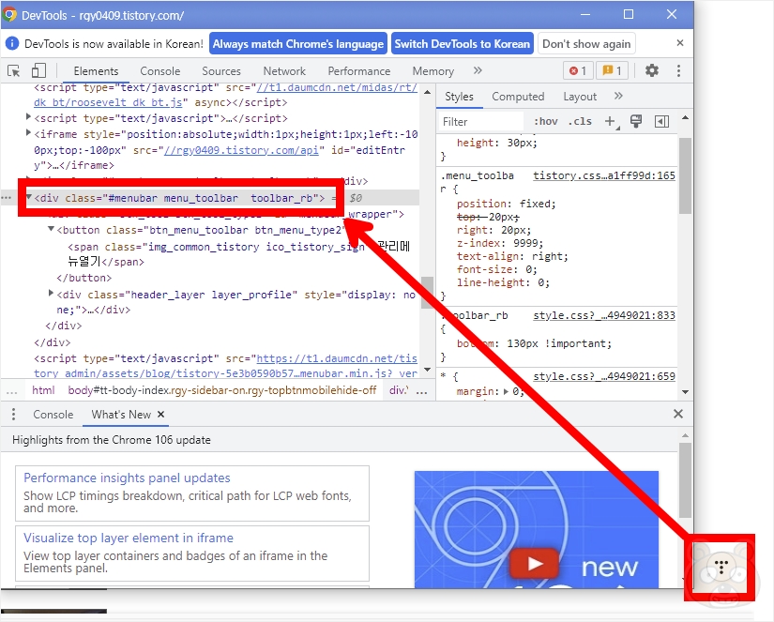Click Don't show again button
This screenshot has height=622, width=774.
[586, 44]
